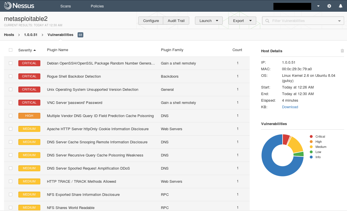The height and width of the screenshot is (211, 347).
Task: Check the VNC Server 'password' Password checkbox
Action: coord(11,103)
